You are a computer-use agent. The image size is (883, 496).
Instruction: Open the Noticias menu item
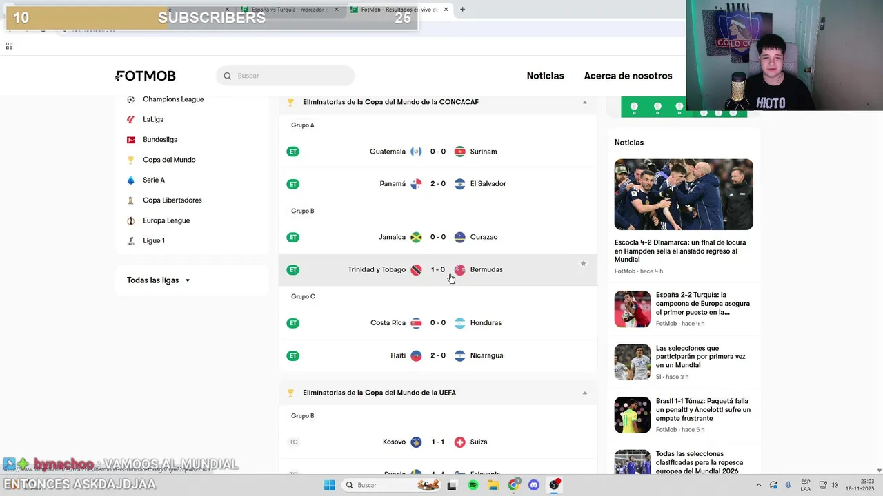545,76
